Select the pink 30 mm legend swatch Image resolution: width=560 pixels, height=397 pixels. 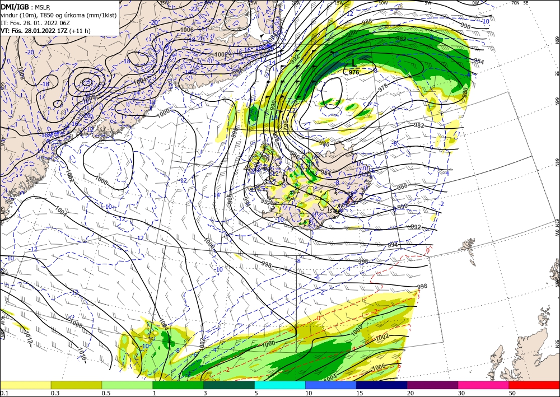coord(484,385)
